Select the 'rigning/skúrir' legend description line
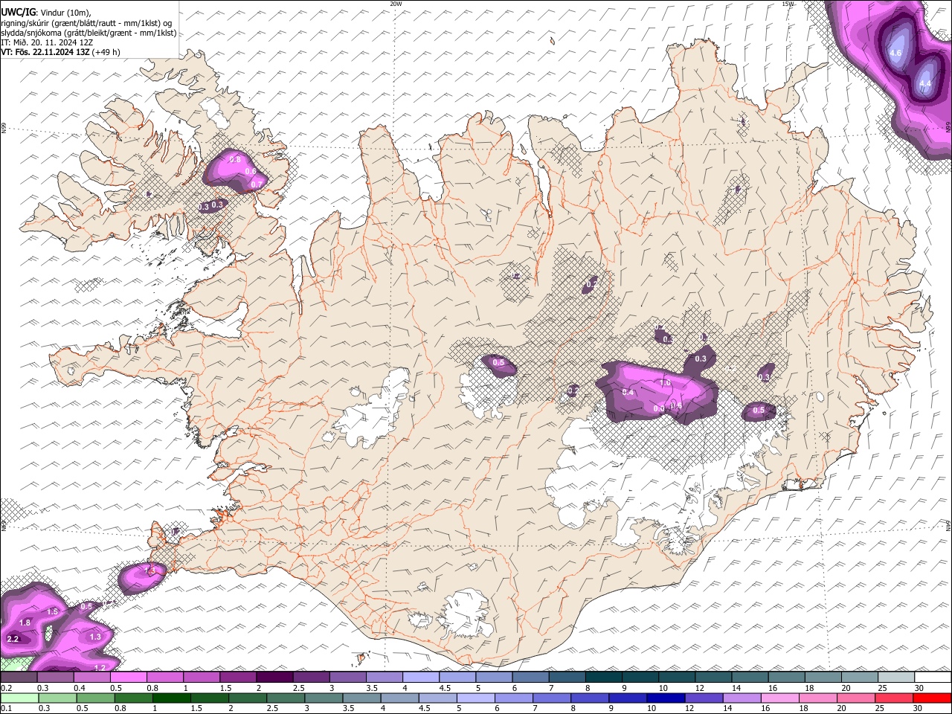This screenshot has height=714, width=952. pyautogui.click(x=88, y=23)
